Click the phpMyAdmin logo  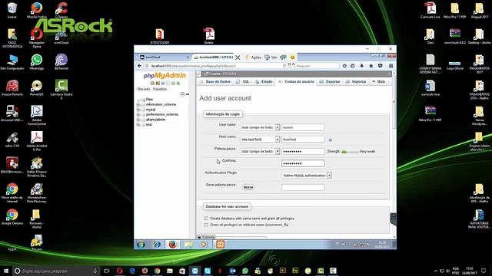165,75
